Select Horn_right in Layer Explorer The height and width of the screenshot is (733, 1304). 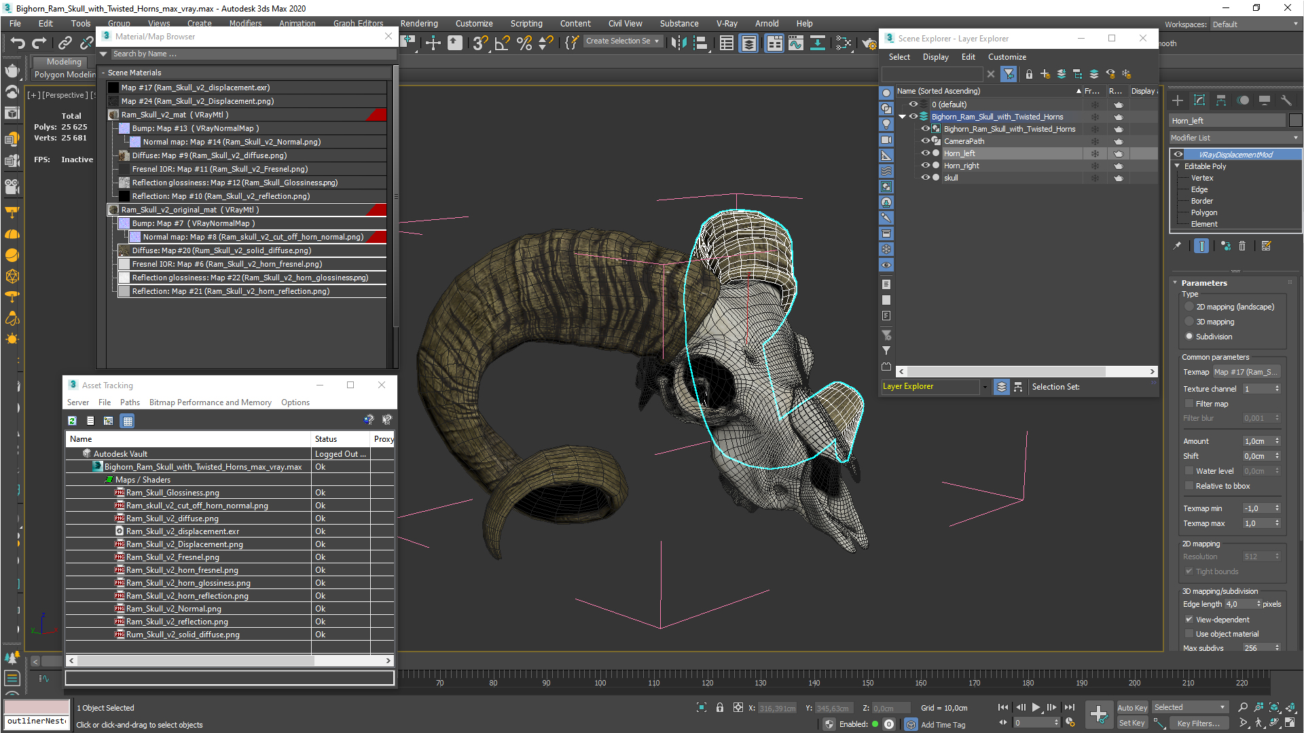click(x=962, y=165)
